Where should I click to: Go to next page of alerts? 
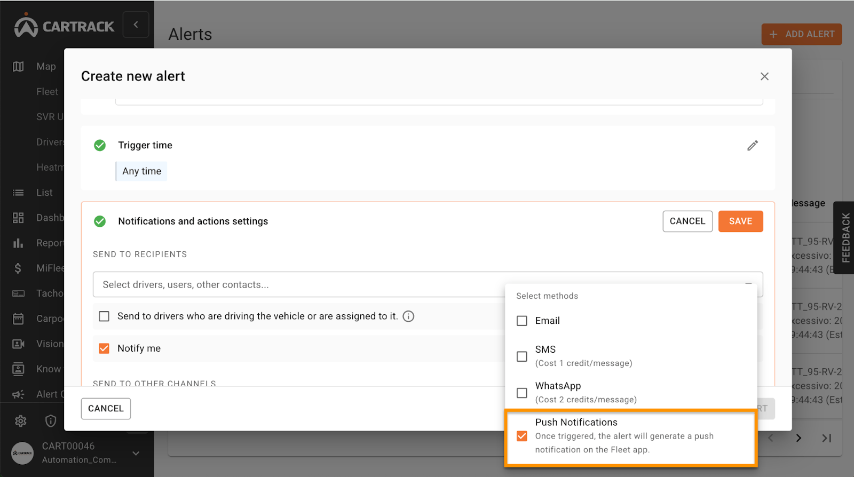coord(798,438)
